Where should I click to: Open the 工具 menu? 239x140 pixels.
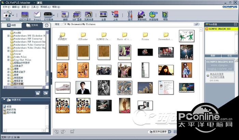pyautogui.click(x=35, y=7)
